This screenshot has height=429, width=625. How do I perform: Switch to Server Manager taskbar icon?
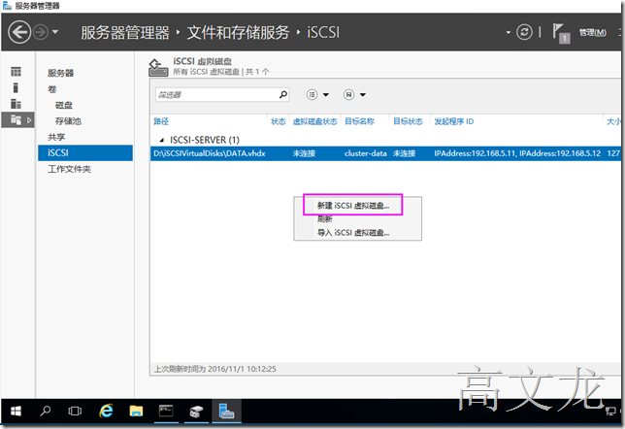pyautogui.click(x=226, y=411)
